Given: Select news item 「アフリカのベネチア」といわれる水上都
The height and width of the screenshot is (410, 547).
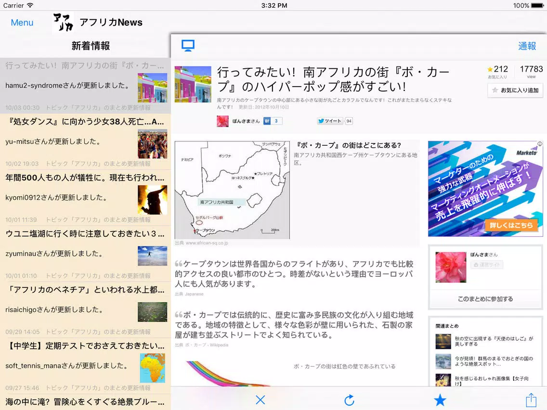Looking at the screenshot, I should click(86, 311).
